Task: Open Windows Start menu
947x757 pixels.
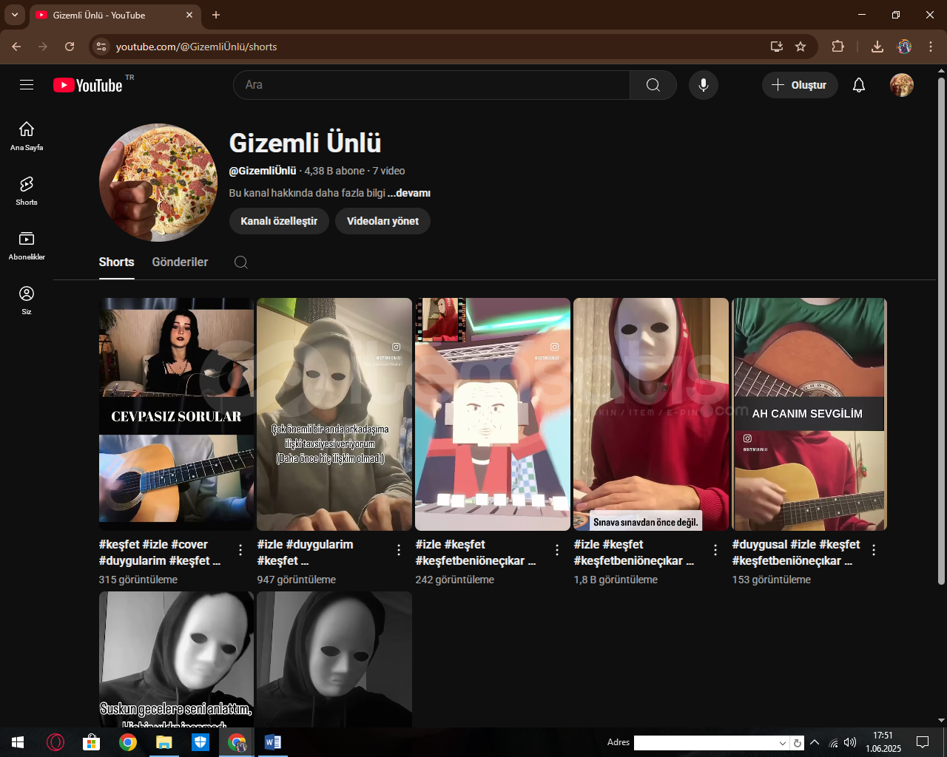Action: 18,742
